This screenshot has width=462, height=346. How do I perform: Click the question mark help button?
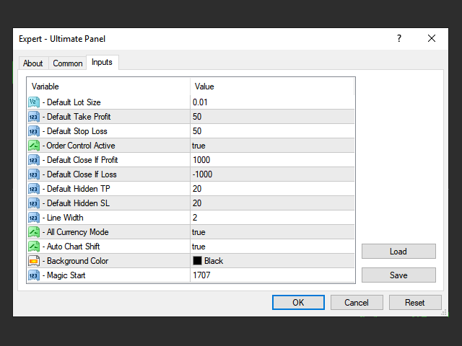399,38
